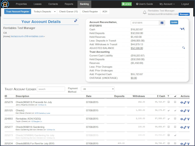Click the notification bell icon

click(145, 12)
